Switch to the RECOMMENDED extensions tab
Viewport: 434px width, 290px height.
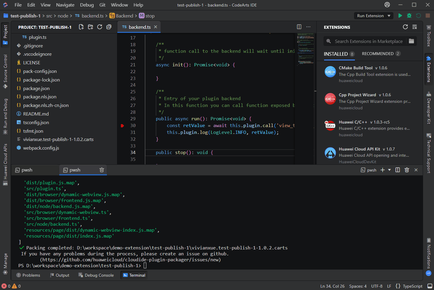(x=377, y=54)
